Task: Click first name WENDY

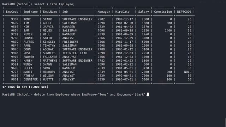Action: (28, 64)
